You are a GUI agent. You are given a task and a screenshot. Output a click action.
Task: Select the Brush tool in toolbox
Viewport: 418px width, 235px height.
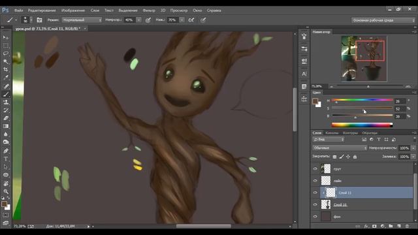[6, 94]
